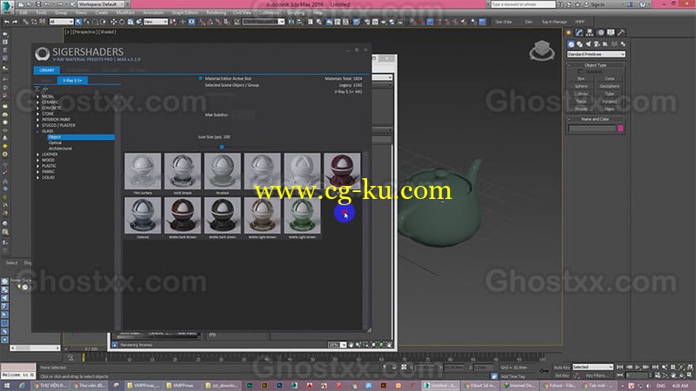Expand the CERAMIC category
Screen dimensions: 696x391
click(x=37, y=102)
